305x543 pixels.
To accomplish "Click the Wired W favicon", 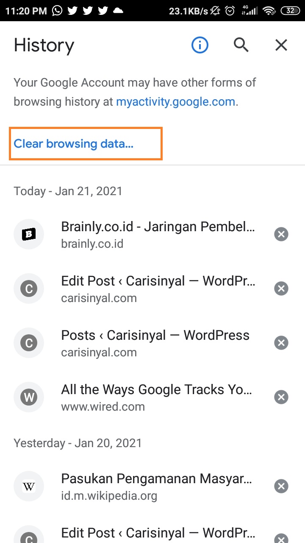I will [x=29, y=397].
